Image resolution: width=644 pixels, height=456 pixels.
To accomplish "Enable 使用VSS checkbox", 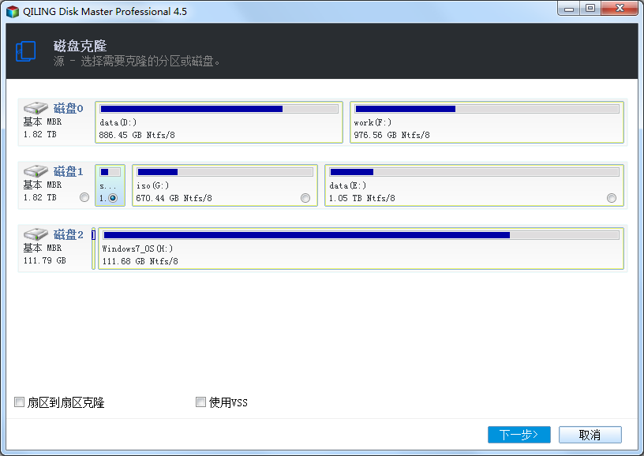I will coord(200,402).
